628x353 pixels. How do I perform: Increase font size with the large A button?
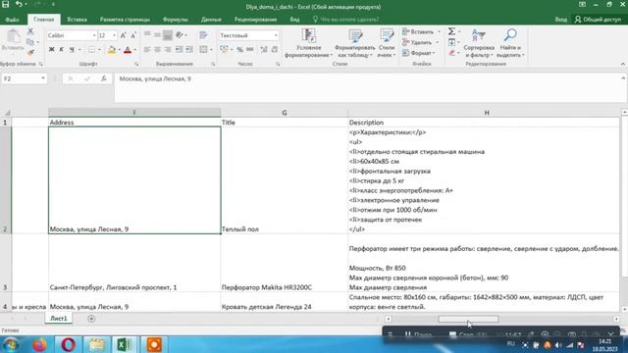click(124, 35)
